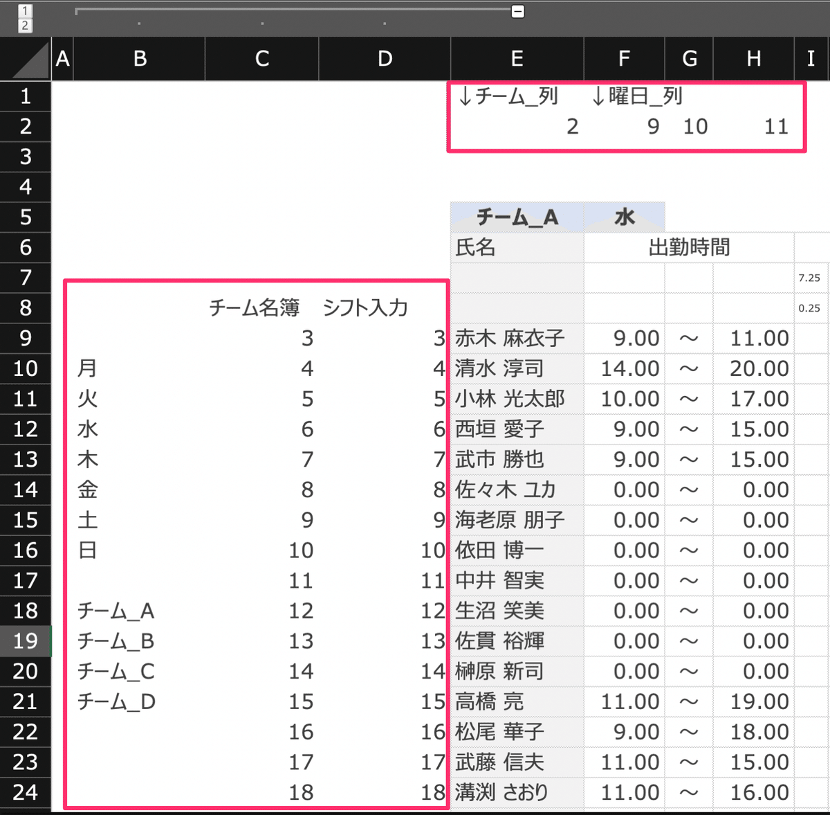The image size is (830, 815).
Task: Click name cell 武市 勝也
Action: [x=517, y=460]
